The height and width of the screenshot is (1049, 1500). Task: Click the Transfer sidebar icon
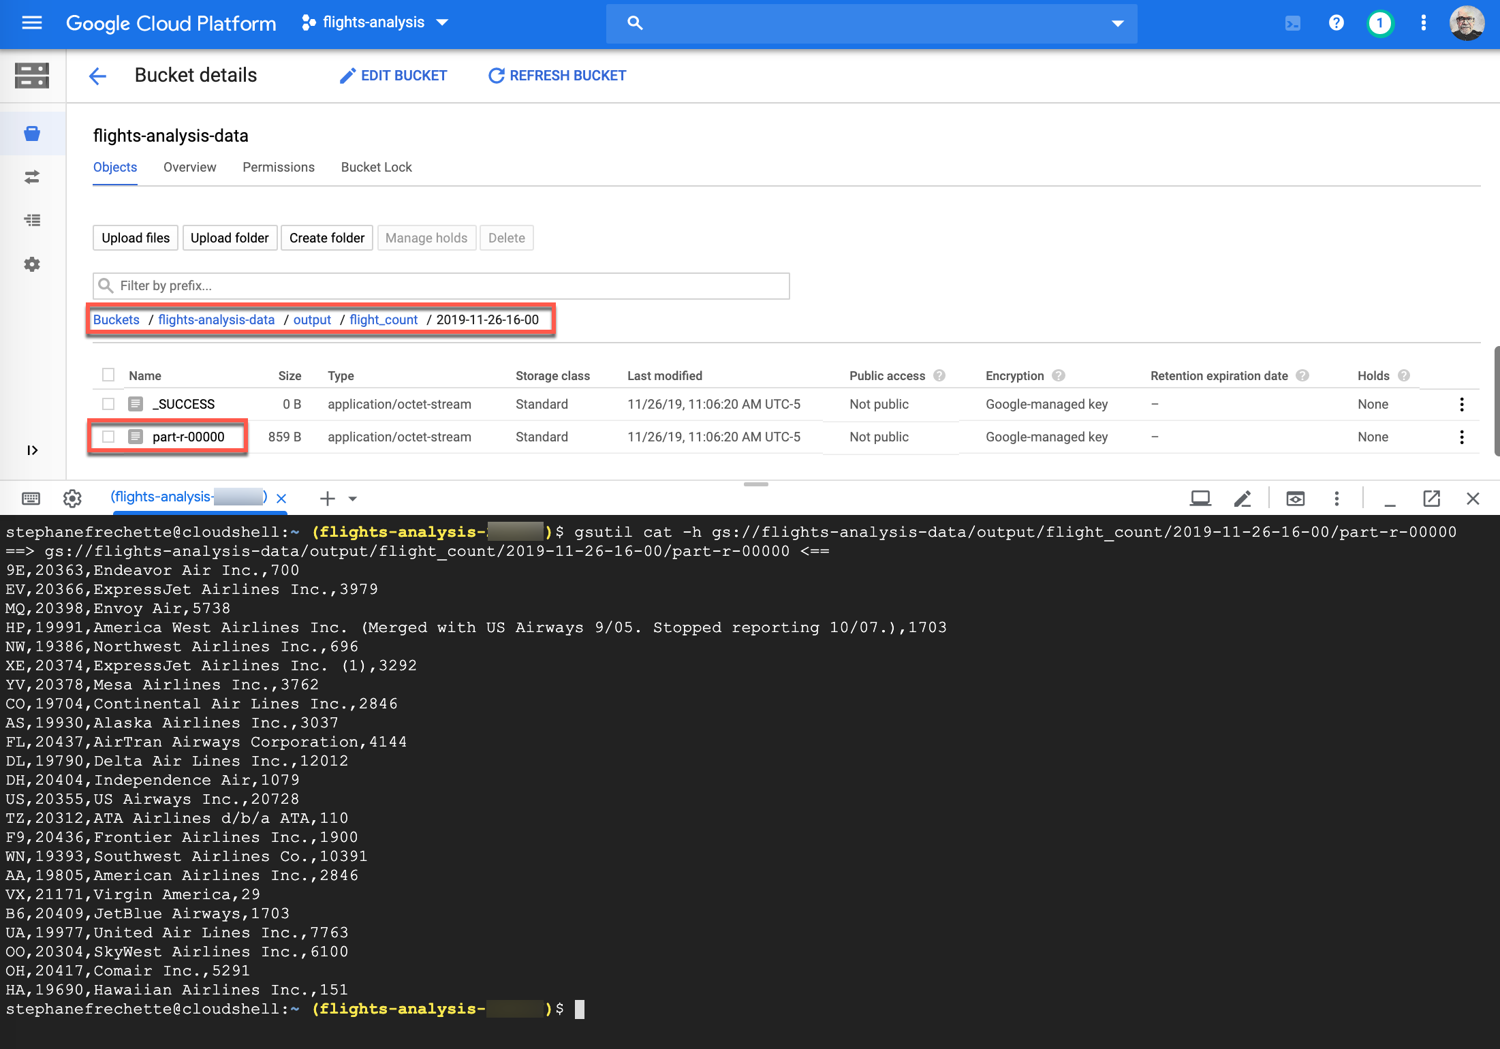click(32, 177)
